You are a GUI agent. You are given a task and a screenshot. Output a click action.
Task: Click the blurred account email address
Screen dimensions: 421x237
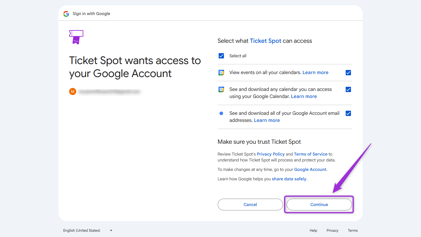[109, 92]
